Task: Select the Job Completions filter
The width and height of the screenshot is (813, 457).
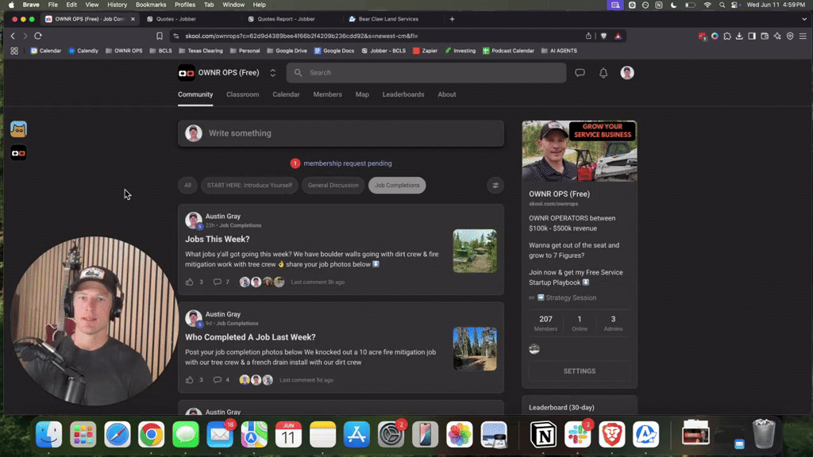Action: click(397, 185)
